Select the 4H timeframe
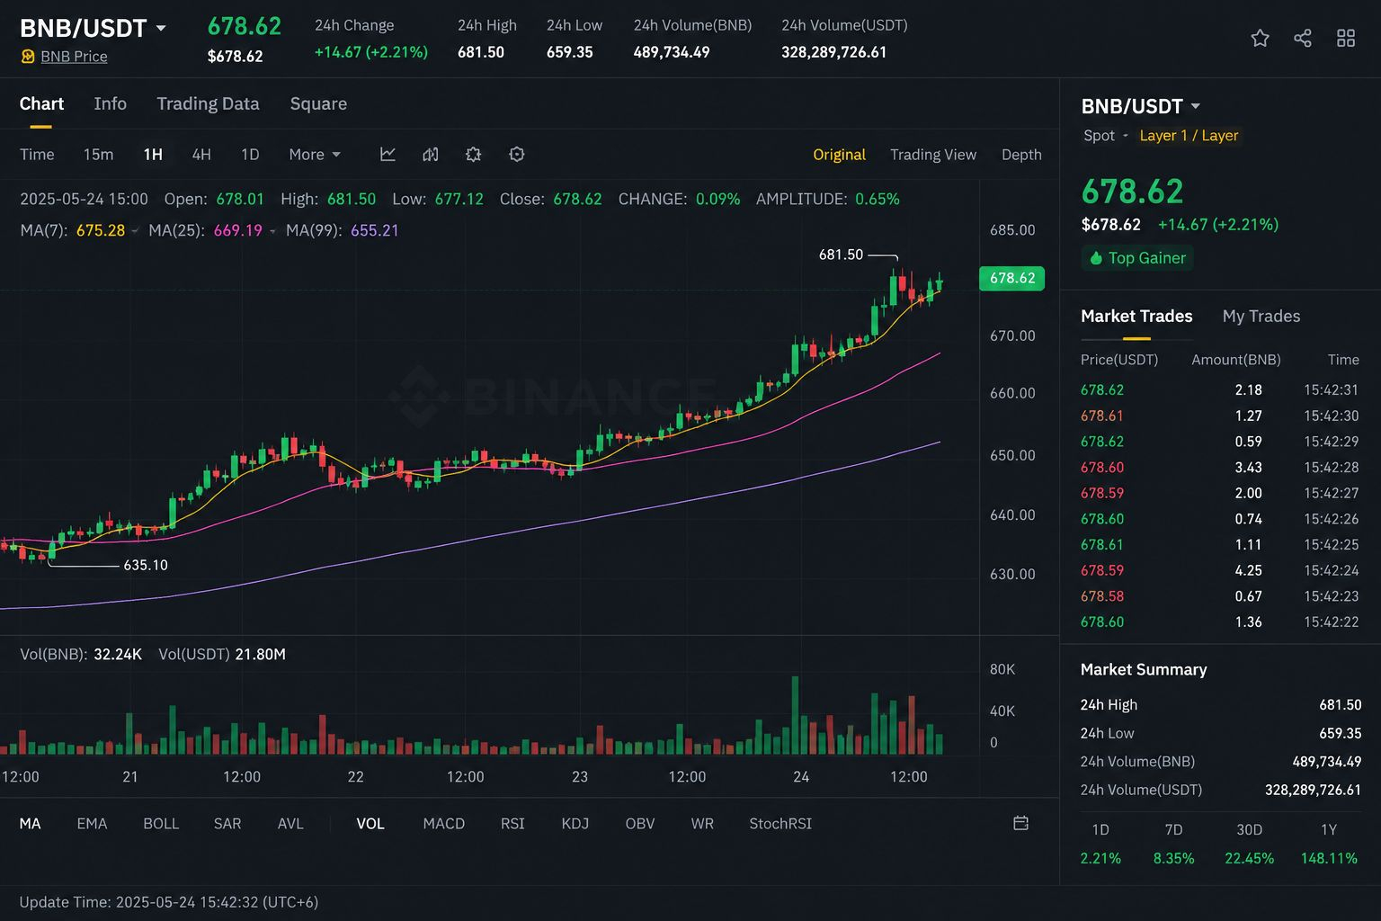Screen dimensions: 1381x921 (201, 154)
